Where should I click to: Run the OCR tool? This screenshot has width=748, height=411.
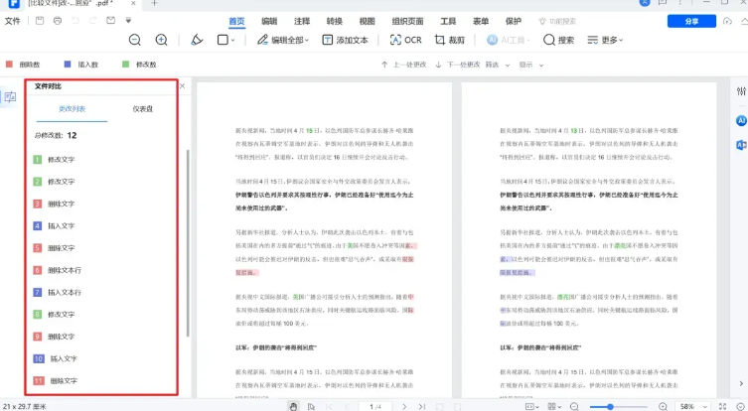tap(405, 40)
